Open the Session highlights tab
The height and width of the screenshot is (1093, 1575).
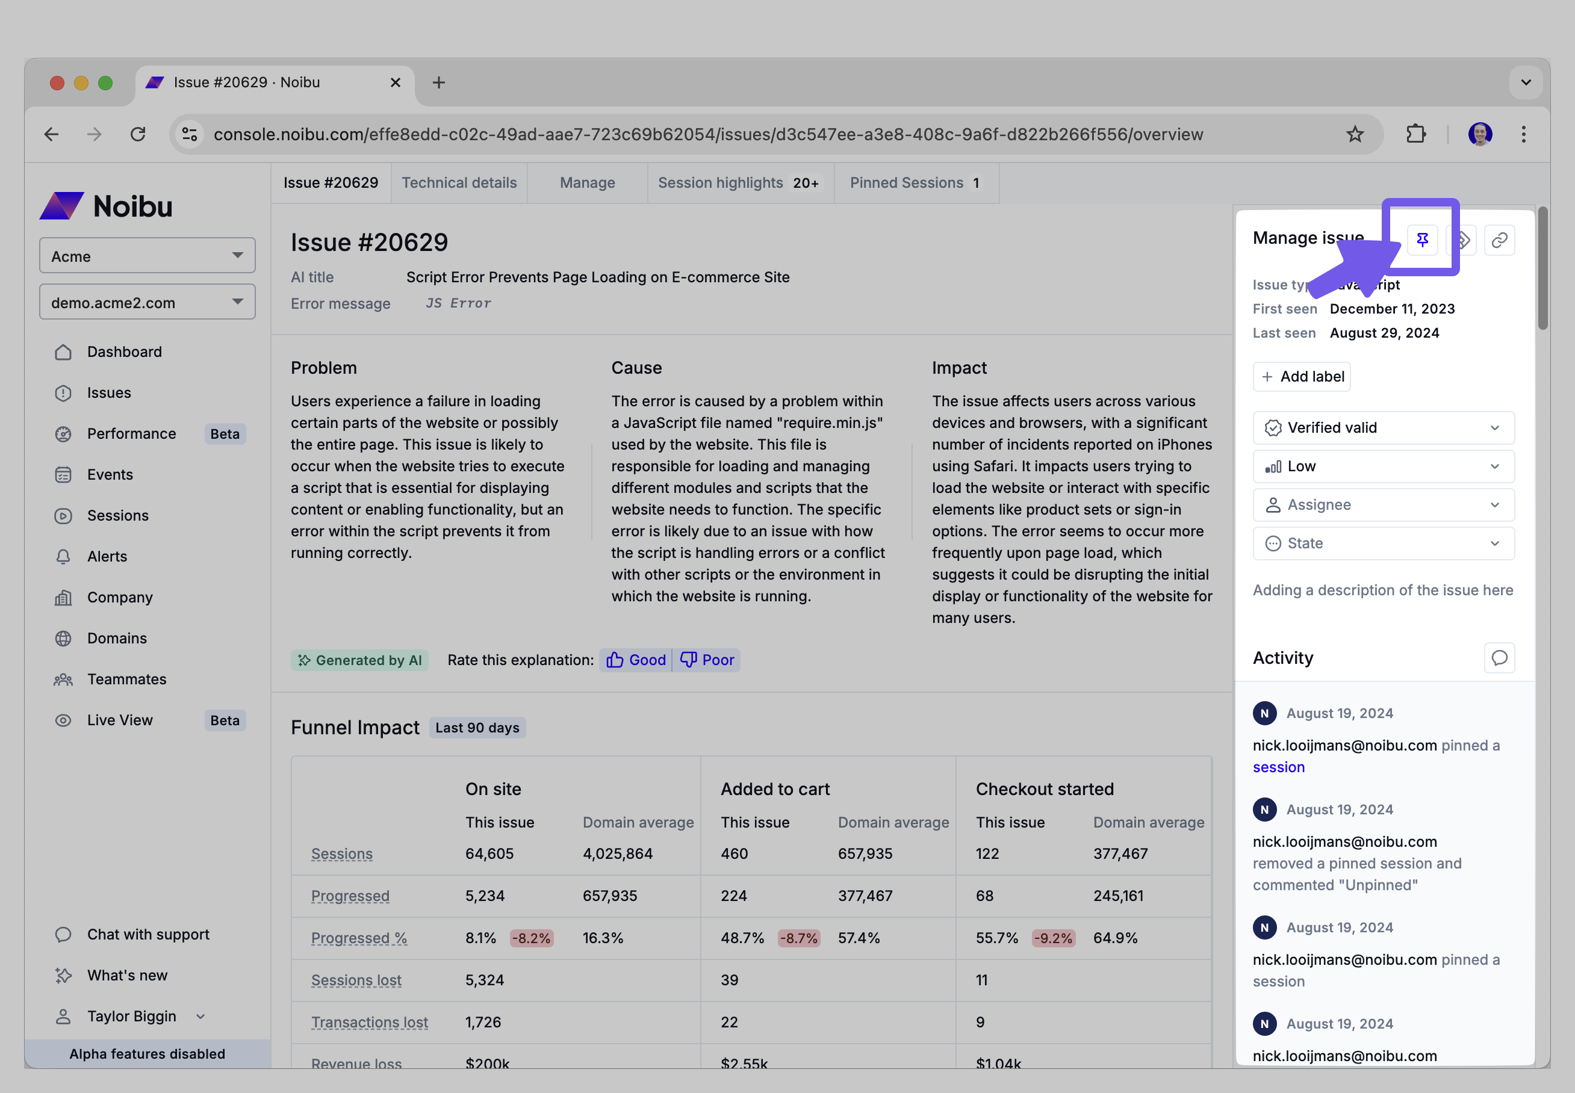coord(740,183)
